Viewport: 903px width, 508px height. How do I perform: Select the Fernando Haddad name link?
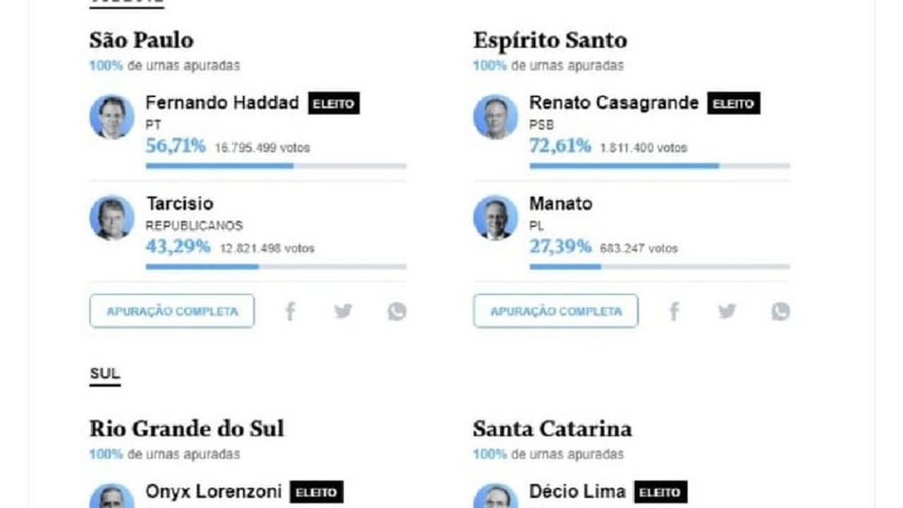[x=222, y=103]
